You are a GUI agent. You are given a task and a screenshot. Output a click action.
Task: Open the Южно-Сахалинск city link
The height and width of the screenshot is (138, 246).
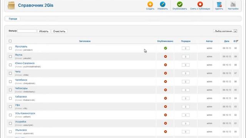point(25,63)
